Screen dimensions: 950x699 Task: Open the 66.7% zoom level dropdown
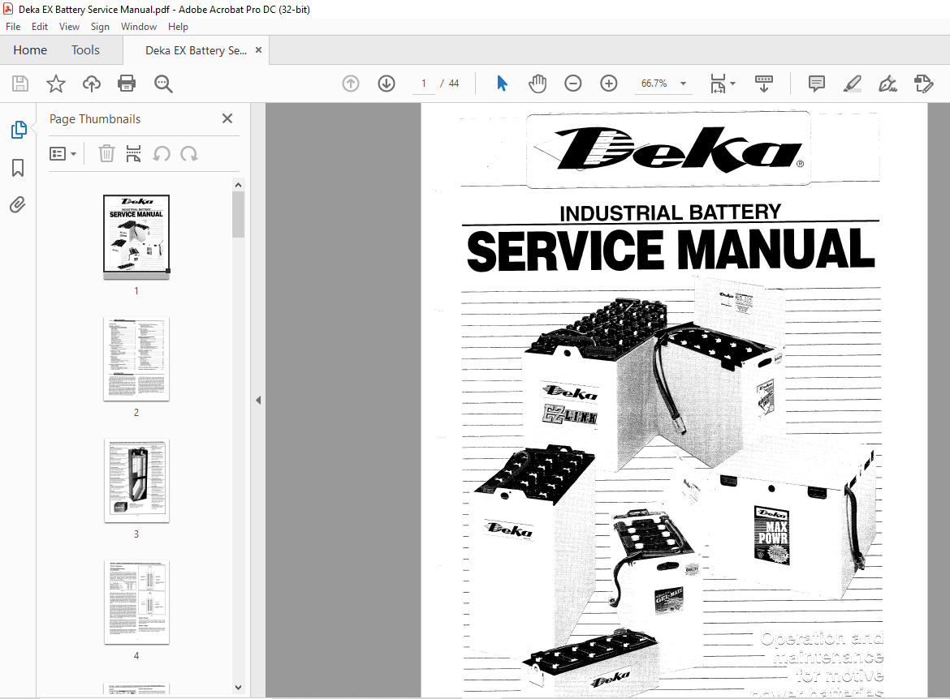tap(683, 84)
